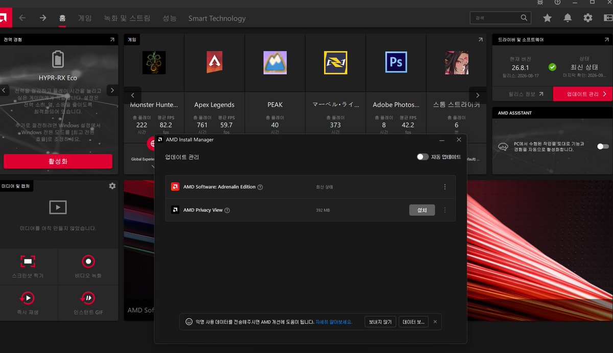
Task: Open the gear icon in the 미디어 및 캡처 panel
Action: point(112,186)
